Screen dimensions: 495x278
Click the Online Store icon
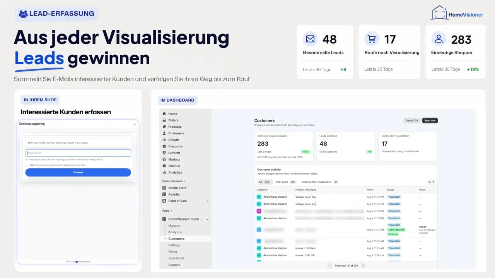(x=164, y=188)
